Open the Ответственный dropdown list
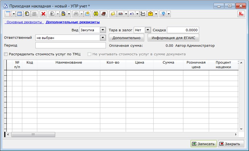The height and width of the screenshot is (151, 249). (x=103, y=38)
